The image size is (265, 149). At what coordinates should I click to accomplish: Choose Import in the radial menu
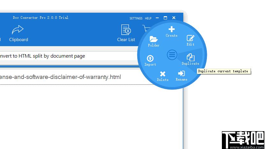[x=150, y=60]
